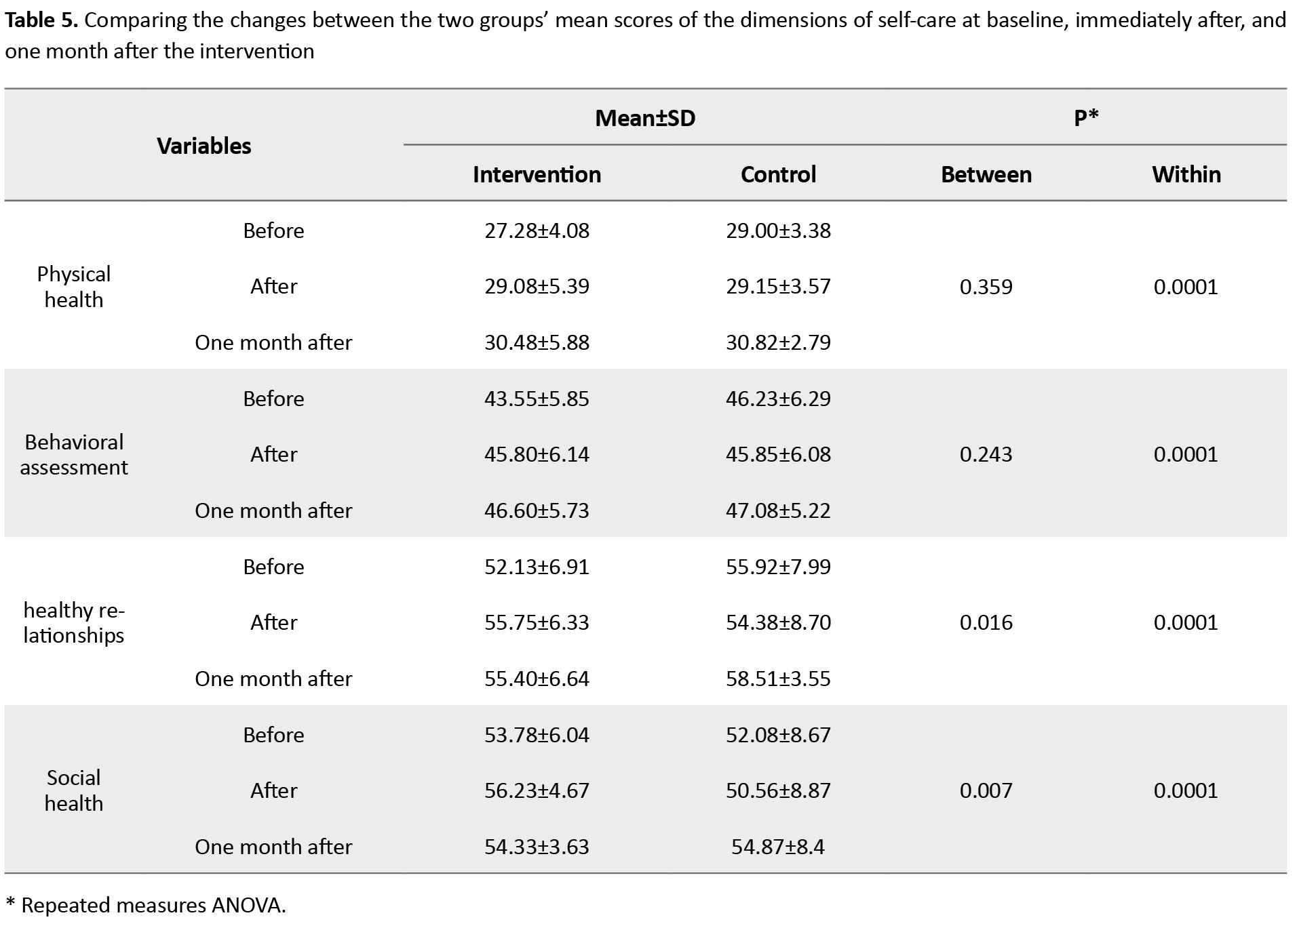Click the "Variables" column header

pyautogui.click(x=204, y=146)
